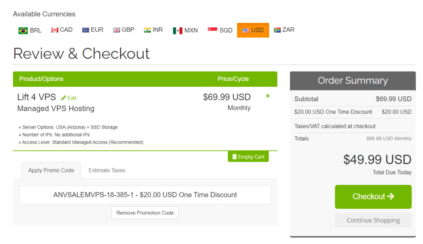Switch currency to CAD

pos(62,30)
